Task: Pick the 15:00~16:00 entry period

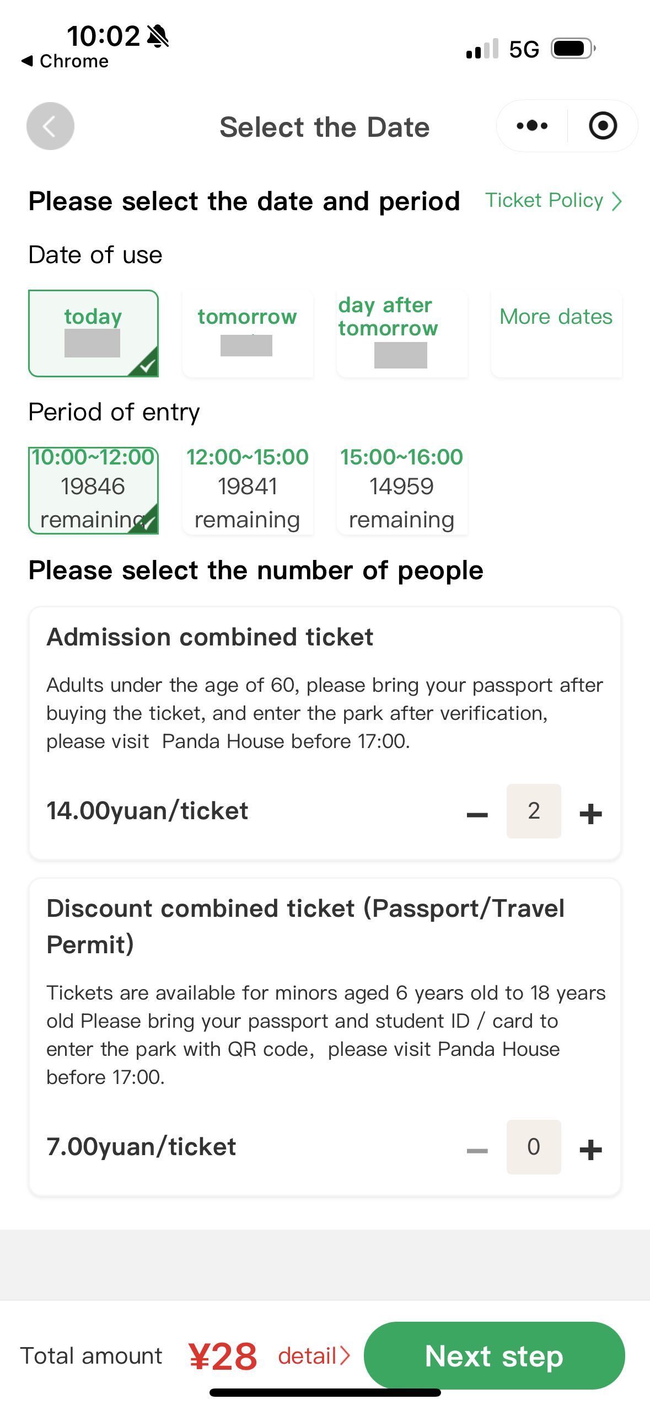Action: pos(402,490)
